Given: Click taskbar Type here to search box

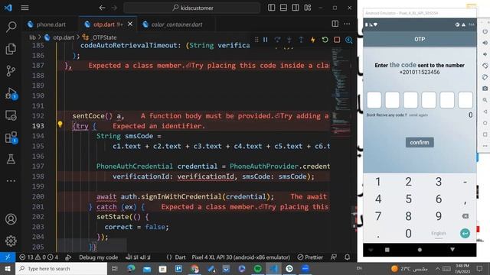Looking at the screenshot, I should [61, 268].
